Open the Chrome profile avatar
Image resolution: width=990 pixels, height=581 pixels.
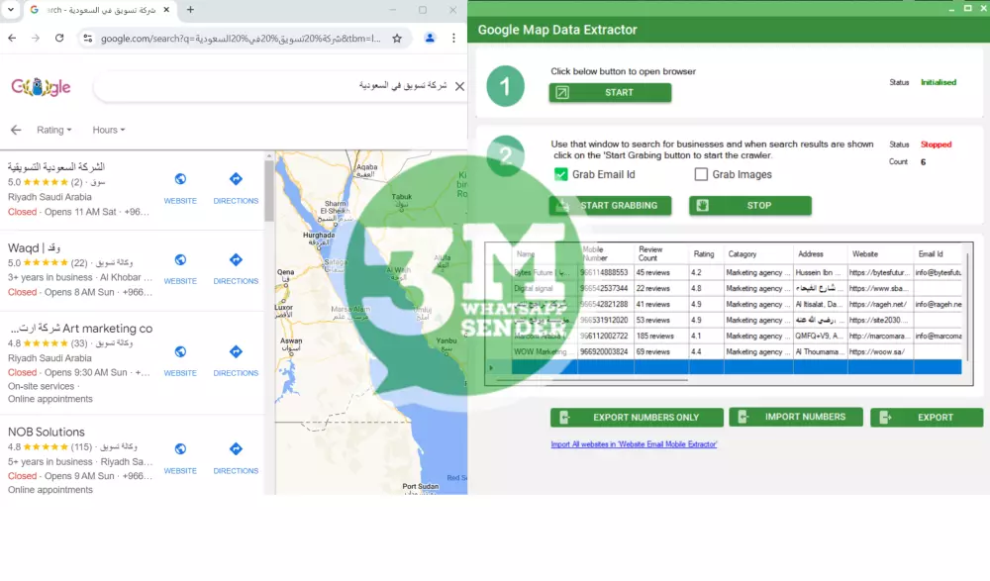pyautogui.click(x=430, y=38)
